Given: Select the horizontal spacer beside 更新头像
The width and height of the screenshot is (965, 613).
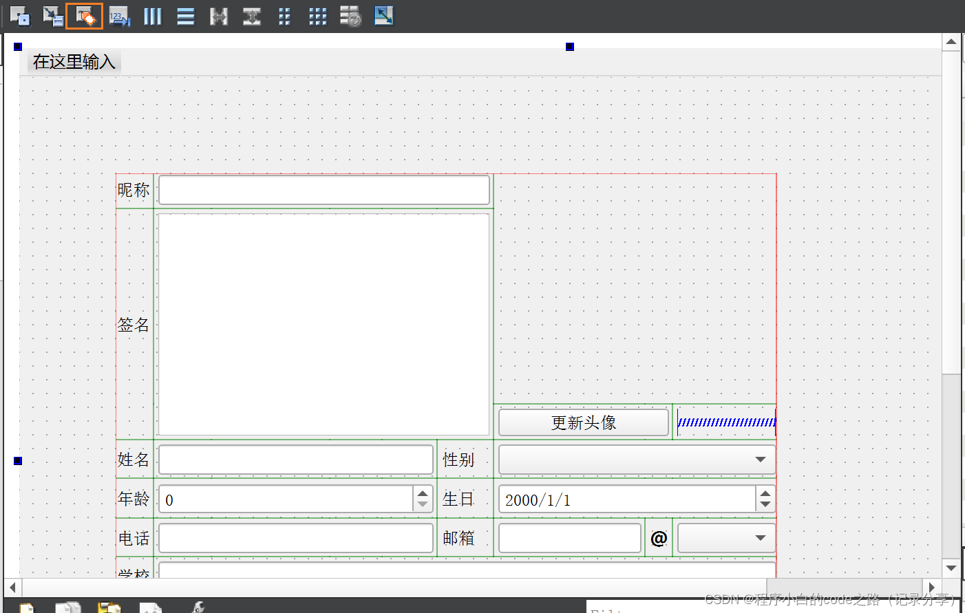Looking at the screenshot, I should click(727, 422).
